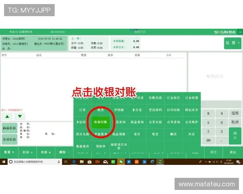
Task: Click the 退格 backspace key
Action: click(x=235, y=113)
